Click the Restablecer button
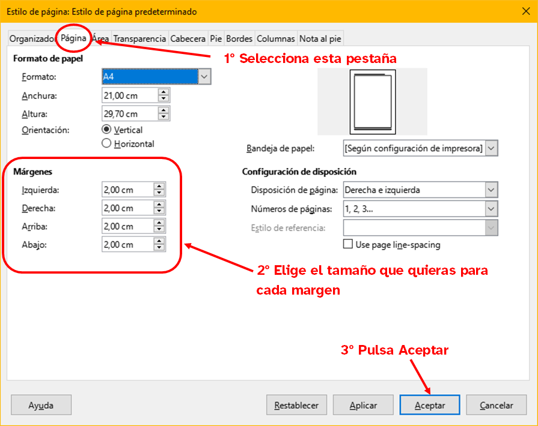The height and width of the screenshot is (426, 538). pos(296,406)
